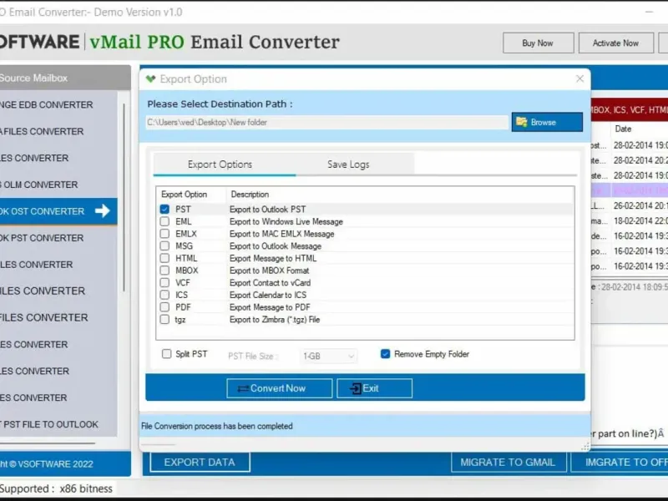This screenshot has width=668, height=501.
Task: Click the Date column header in background list
Action: pyautogui.click(x=623, y=129)
